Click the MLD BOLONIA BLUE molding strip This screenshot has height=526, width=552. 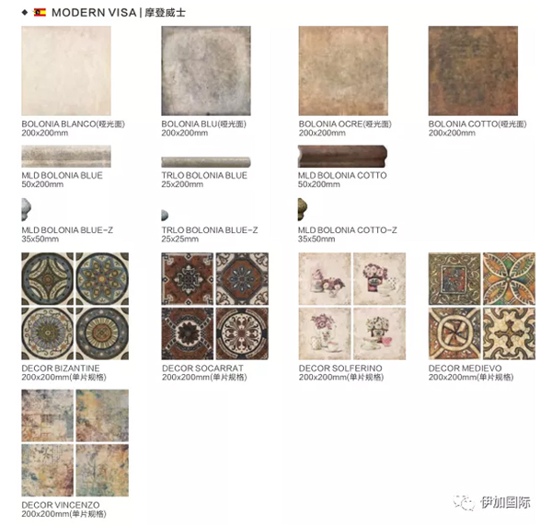(x=66, y=157)
